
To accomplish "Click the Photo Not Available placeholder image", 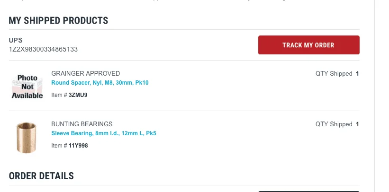I will coord(27,86).
